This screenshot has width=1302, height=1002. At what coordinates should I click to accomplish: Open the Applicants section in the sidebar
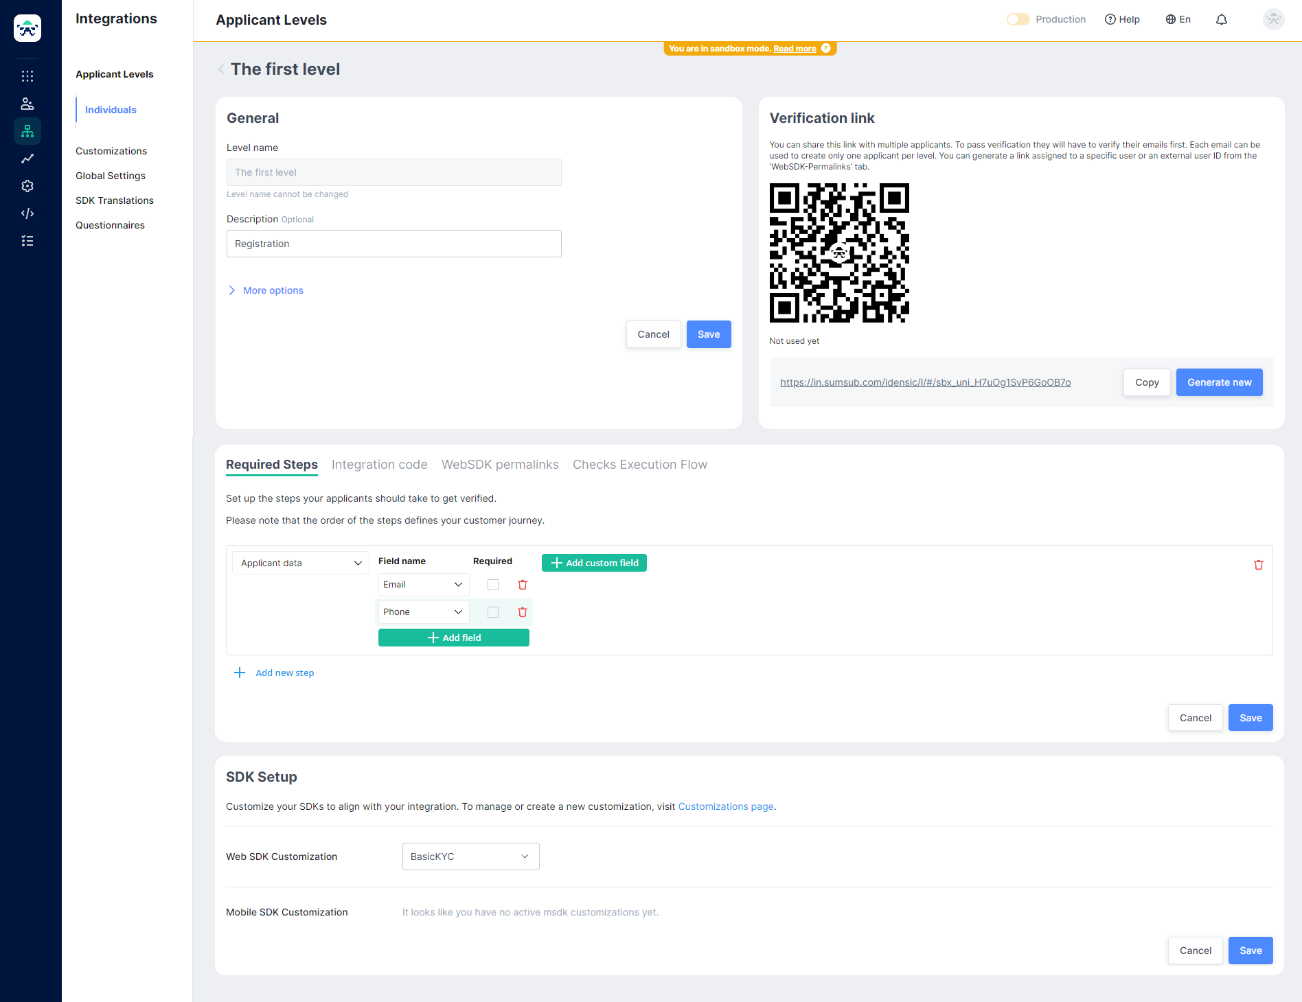tap(27, 103)
